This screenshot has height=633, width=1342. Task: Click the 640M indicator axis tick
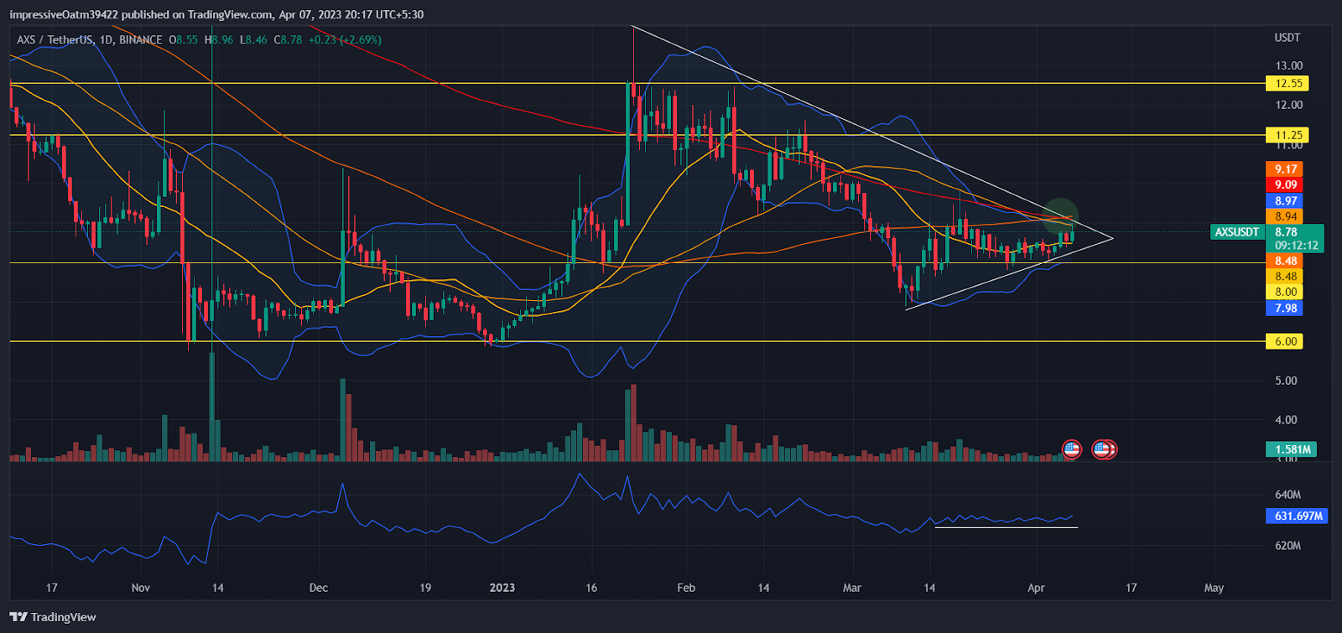click(1287, 495)
